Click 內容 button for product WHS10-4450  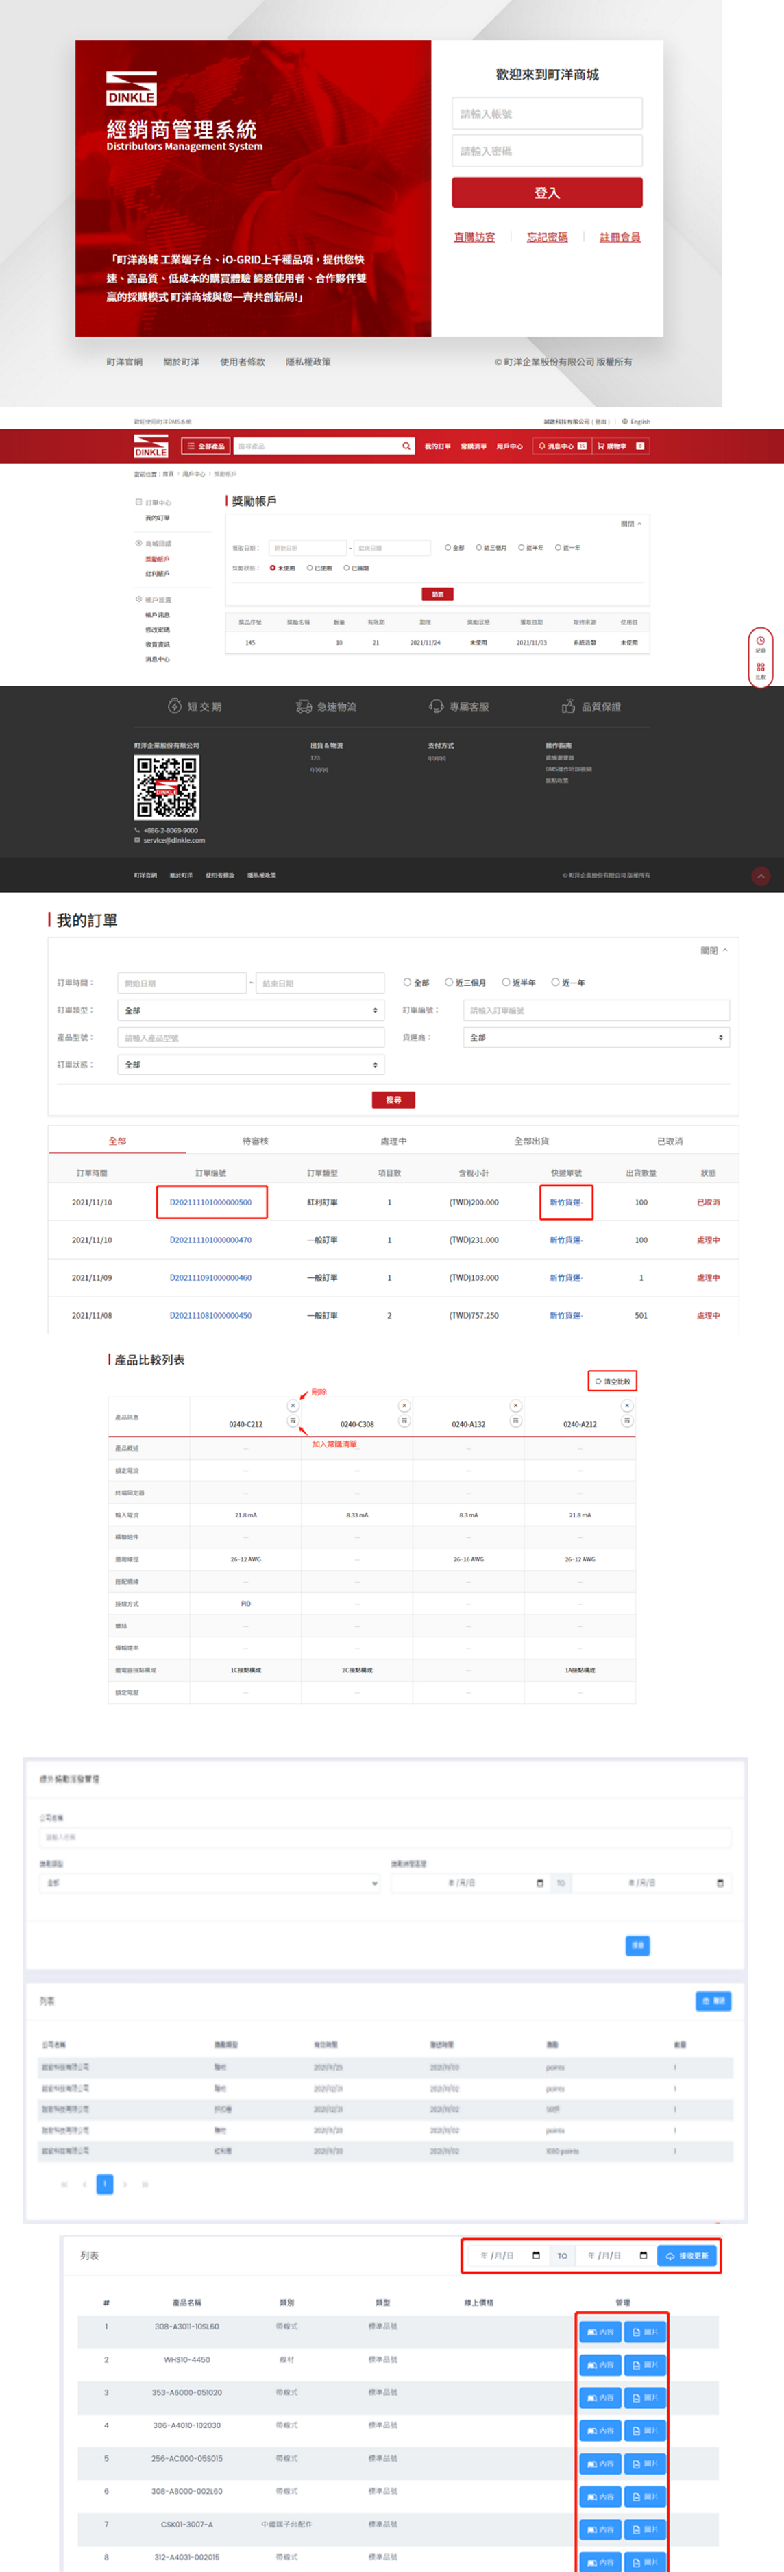600,2364
